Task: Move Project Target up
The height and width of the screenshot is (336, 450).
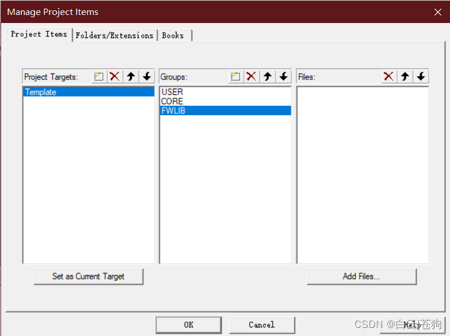Action: 131,77
